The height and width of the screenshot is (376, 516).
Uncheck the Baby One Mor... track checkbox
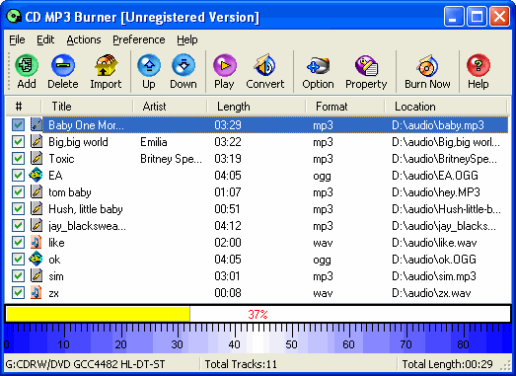click(18, 125)
